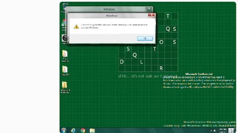
Task: Click warning triangle icon in dialog
Action: [x=76, y=27]
